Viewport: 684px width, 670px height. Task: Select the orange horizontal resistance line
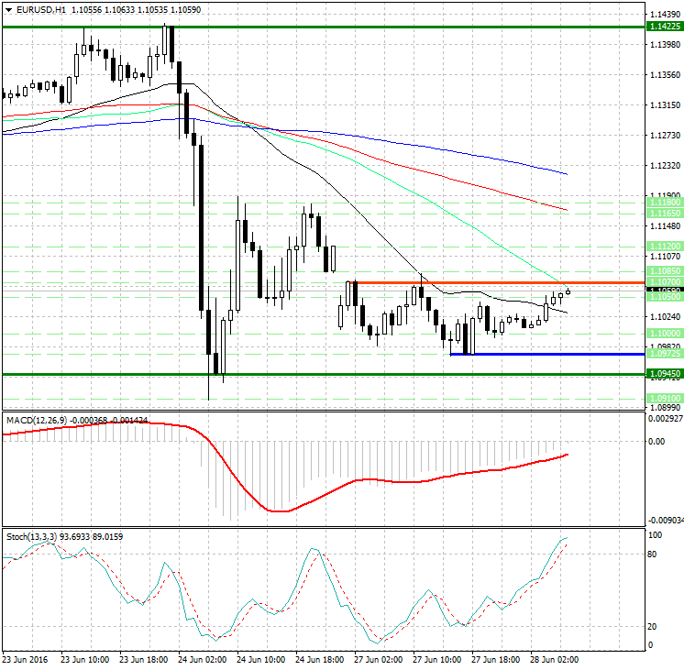[497, 282]
